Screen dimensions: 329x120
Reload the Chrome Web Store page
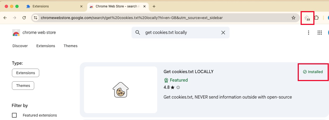(x=24, y=18)
